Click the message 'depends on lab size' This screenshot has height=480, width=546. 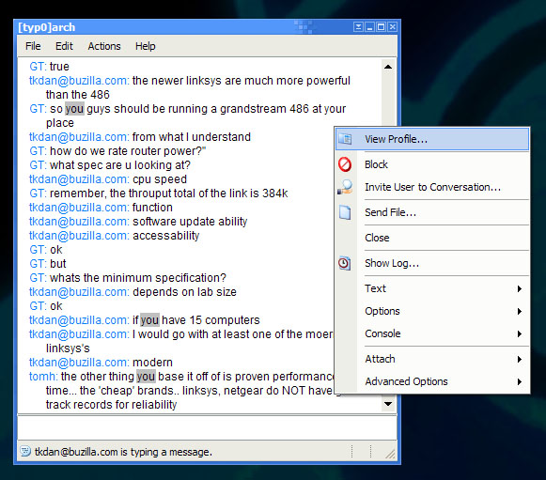tap(184, 292)
